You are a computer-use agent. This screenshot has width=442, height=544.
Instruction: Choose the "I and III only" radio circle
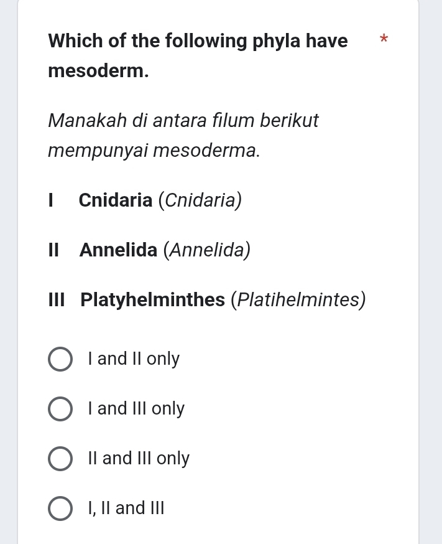click(60, 410)
